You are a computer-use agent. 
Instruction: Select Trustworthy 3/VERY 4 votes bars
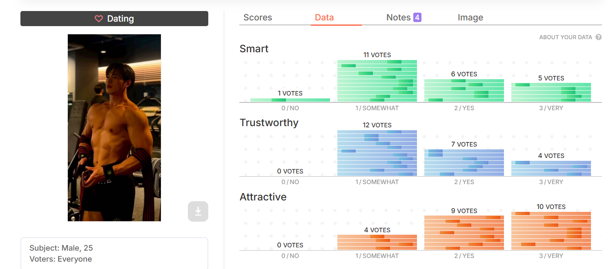[x=551, y=169]
